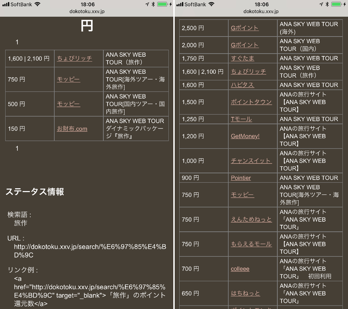Select the 1,500 円 cell
This screenshot has height=309, width=348.
(204, 102)
